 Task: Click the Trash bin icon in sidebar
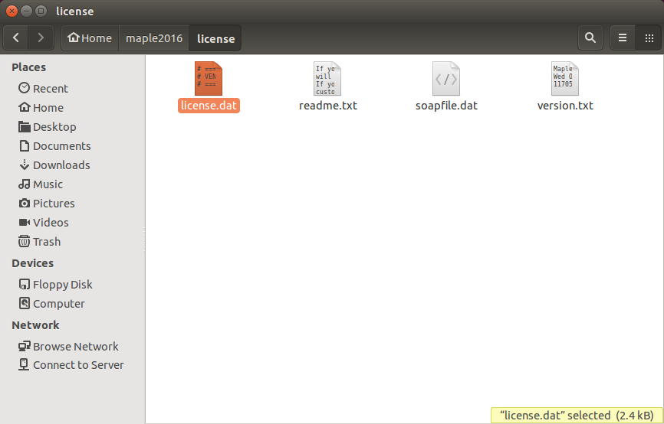coord(24,241)
